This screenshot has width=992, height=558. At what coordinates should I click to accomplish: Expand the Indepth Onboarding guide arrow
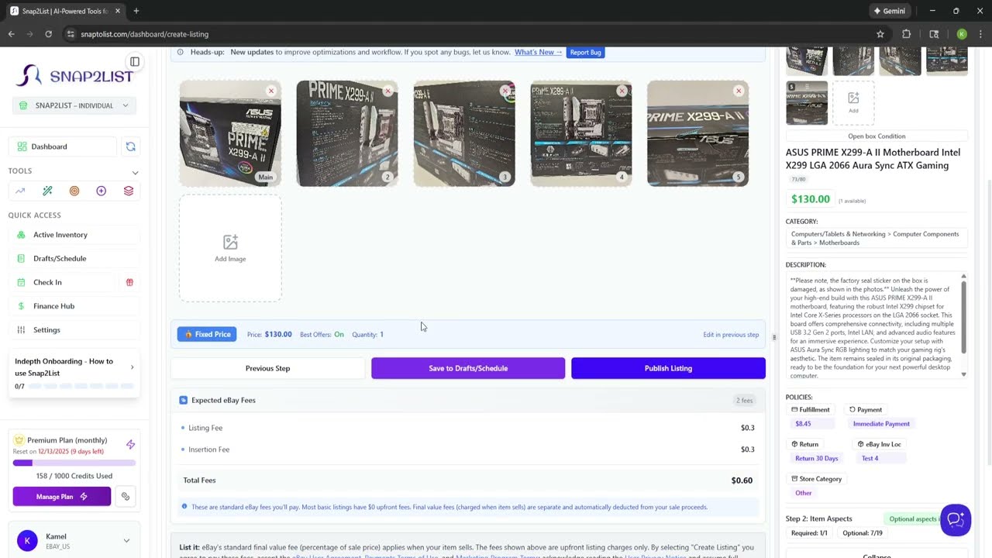(132, 367)
